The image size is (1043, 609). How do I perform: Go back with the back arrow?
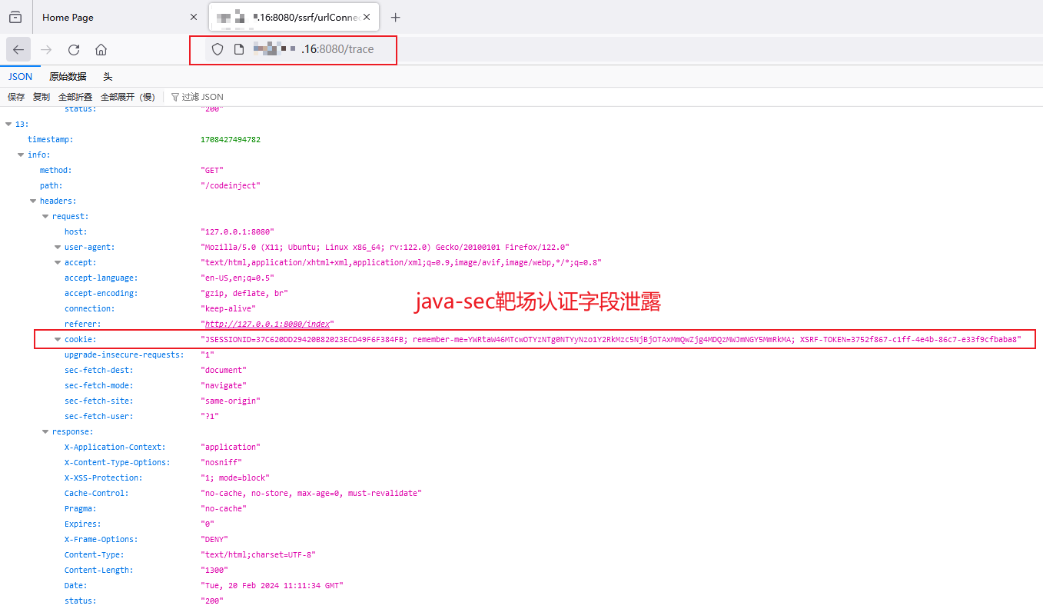18,49
